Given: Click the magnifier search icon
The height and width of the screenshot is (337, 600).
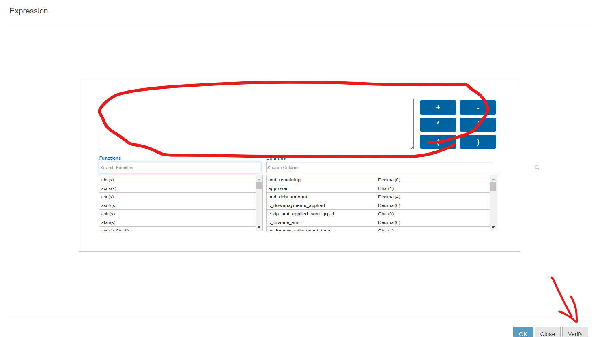Looking at the screenshot, I should (x=537, y=168).
